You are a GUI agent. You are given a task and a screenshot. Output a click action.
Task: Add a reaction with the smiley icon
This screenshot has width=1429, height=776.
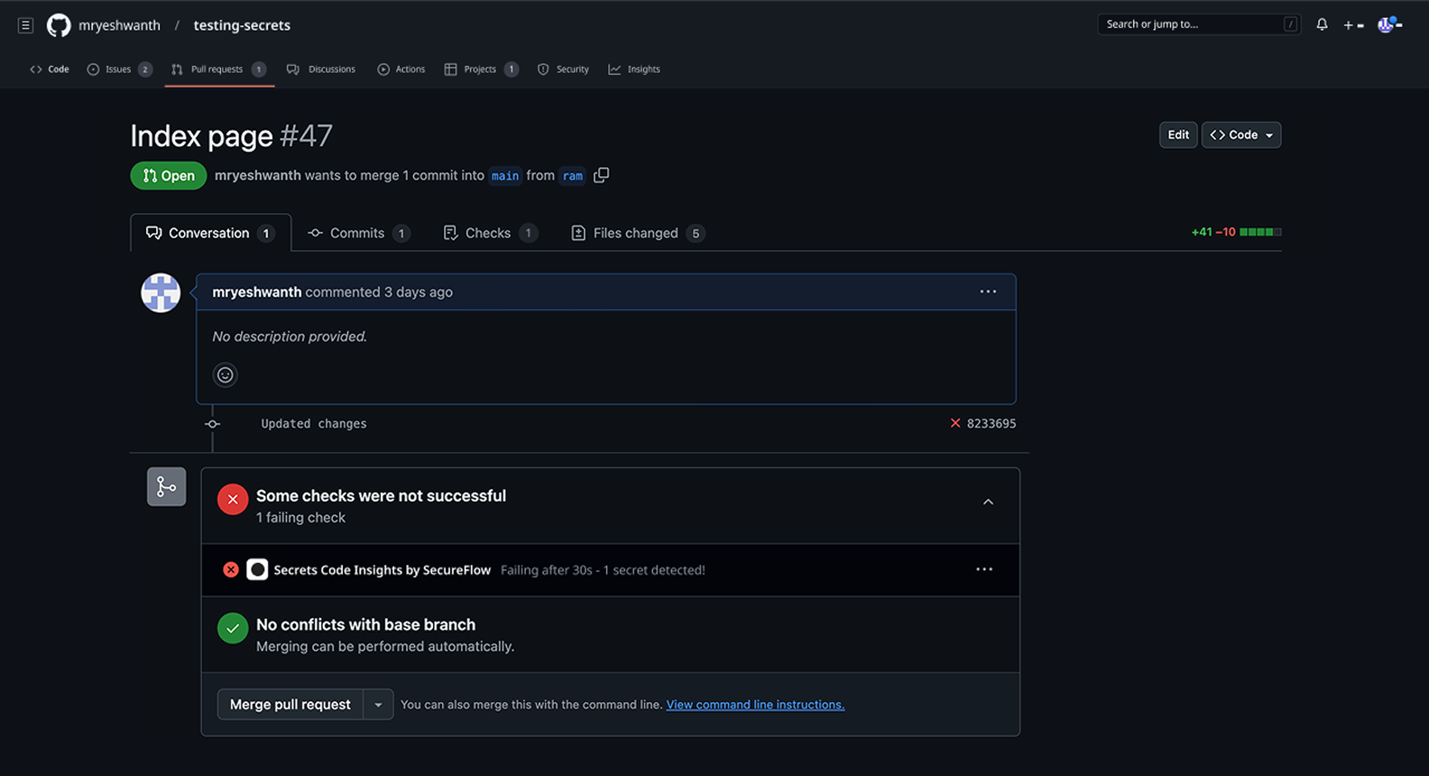225,374
